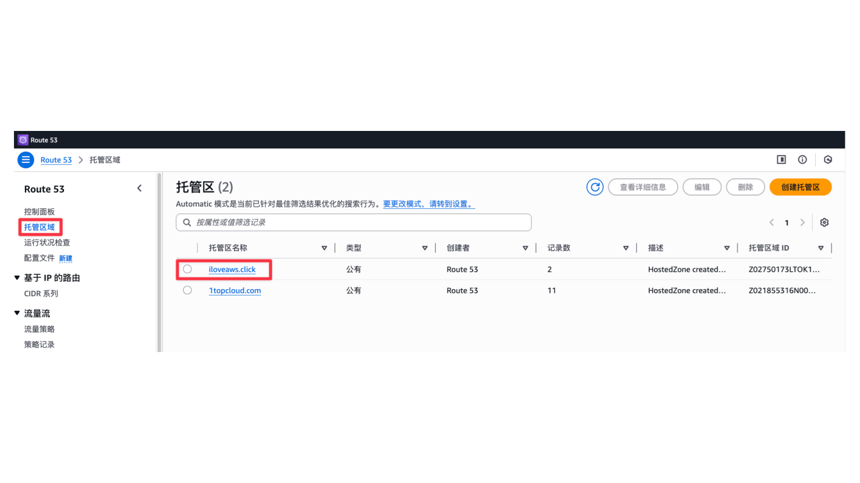Open 运行状况检查 in the sidebar
Viewport: 860px width, 483px height.
(47, 242)
